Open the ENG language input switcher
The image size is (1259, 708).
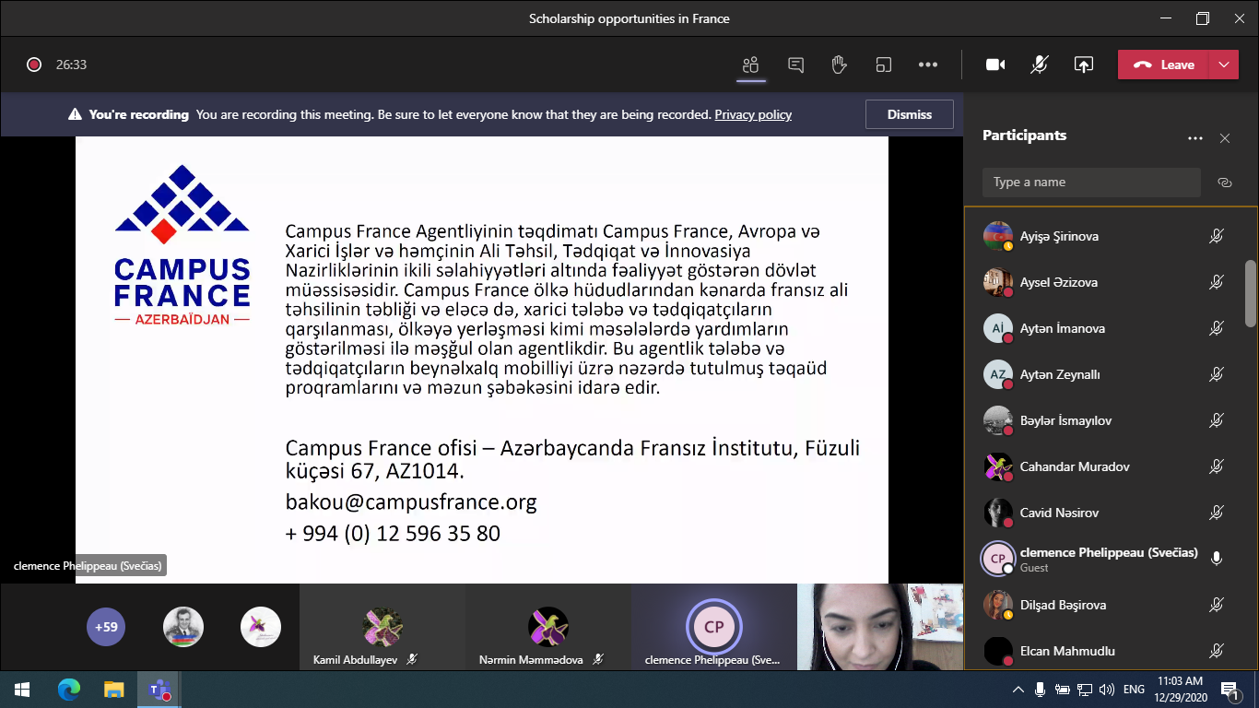1134,689
